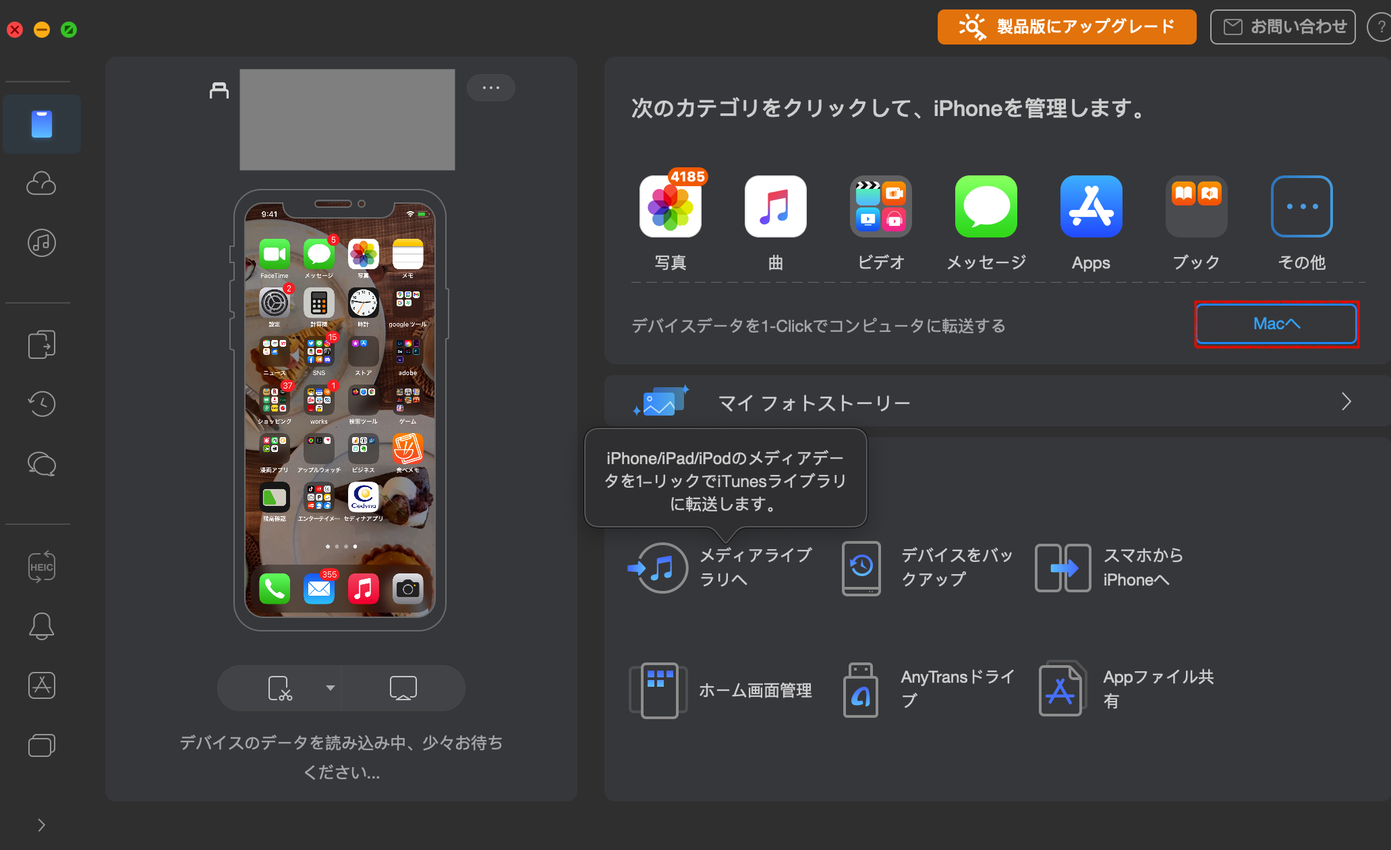The height and width of the screenshot is (850, 1391).
Task: Open the Ringtone Maker bell icon
Action: point(42,626)
